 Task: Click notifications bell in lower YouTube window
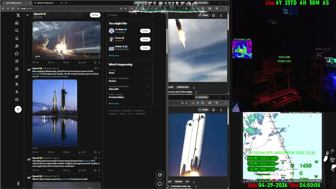click(x=213, y=109)
